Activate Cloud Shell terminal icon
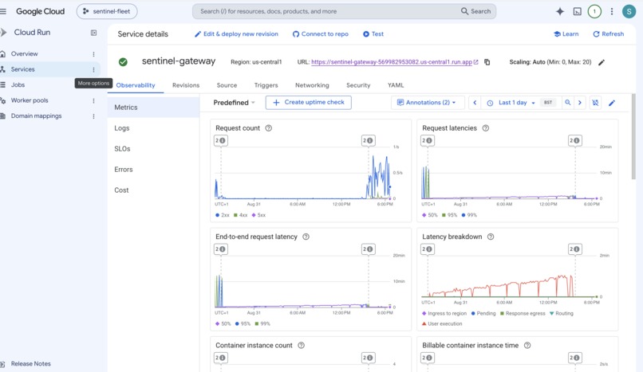The height and width of the screenshot is (372, 643). (577, 11)
